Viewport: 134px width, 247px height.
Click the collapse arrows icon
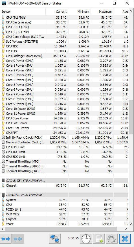tap(18, 239)
